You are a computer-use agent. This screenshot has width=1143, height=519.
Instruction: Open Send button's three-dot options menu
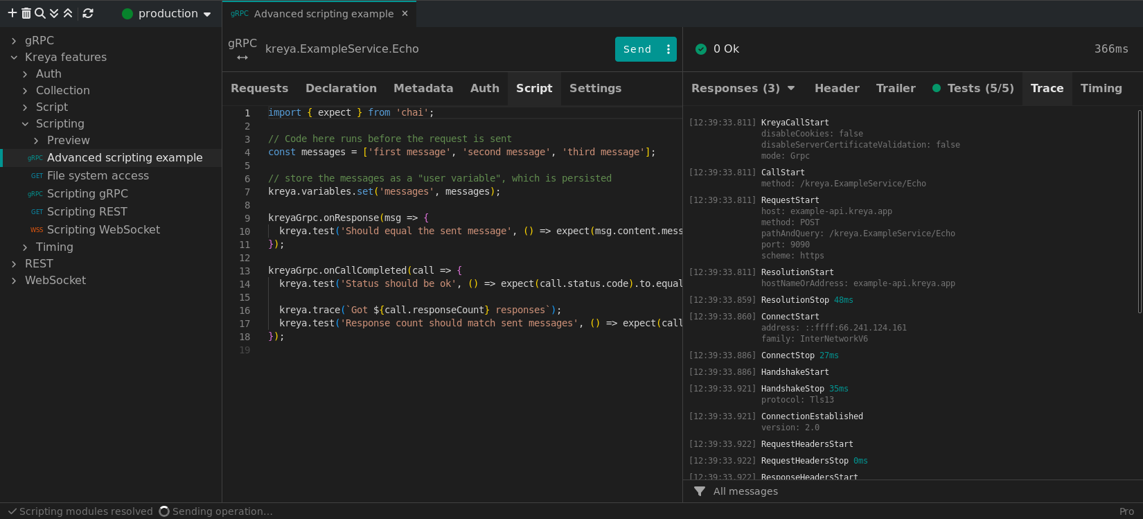click(668, 49)
